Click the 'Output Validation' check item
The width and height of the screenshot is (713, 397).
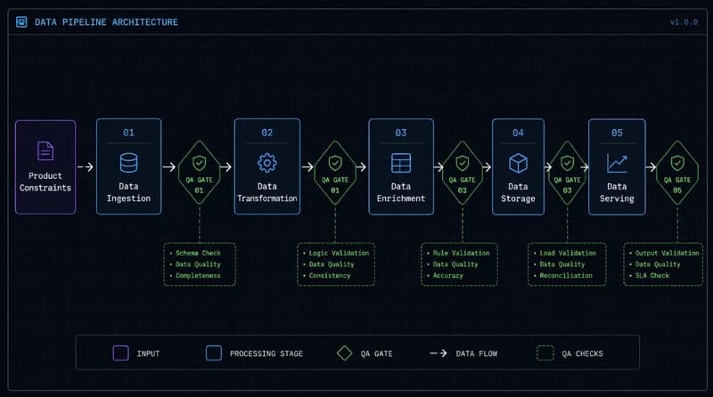click(x=667, y=253)
